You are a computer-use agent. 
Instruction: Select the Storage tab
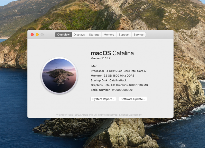click(x=94, y=35)
